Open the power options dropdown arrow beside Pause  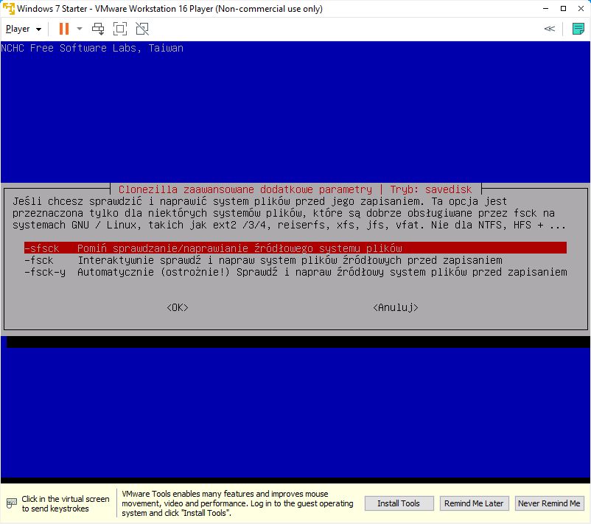pyautogui.click(x=80, y=29)
